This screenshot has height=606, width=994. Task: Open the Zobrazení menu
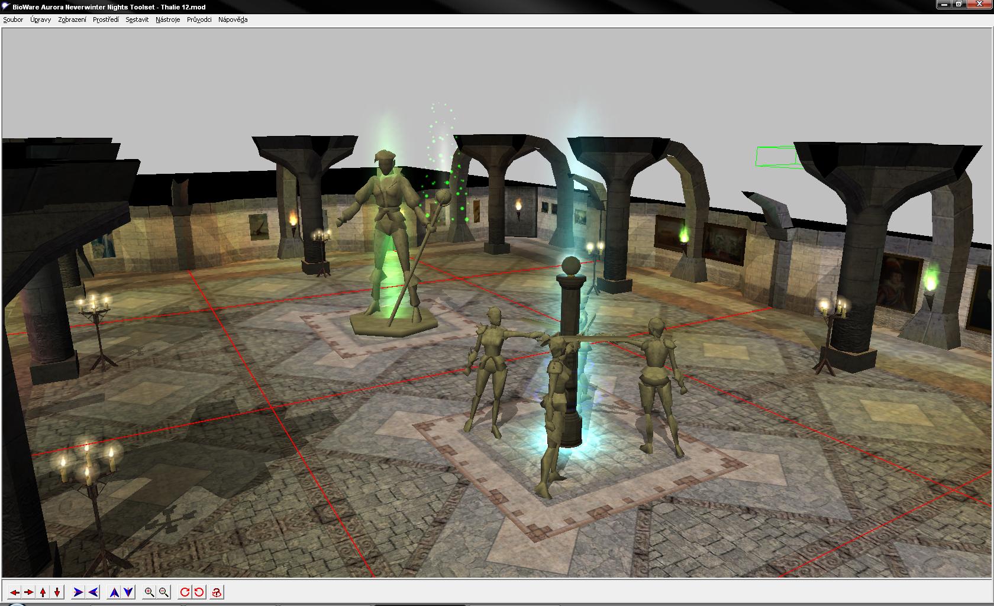tap(72, 20)
